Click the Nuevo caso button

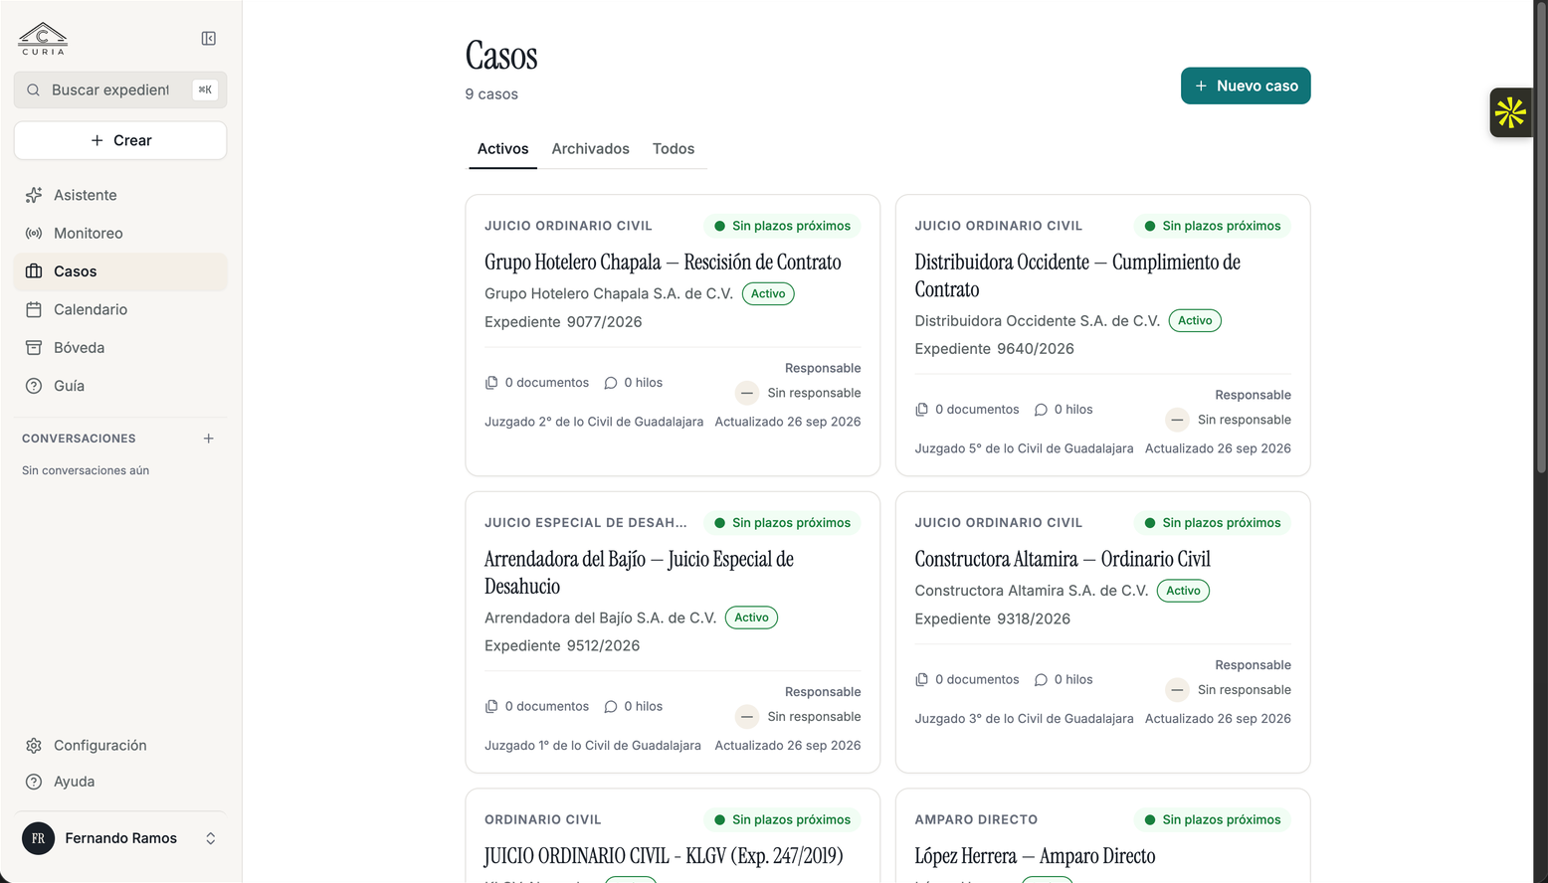(x=1246, y=86)
